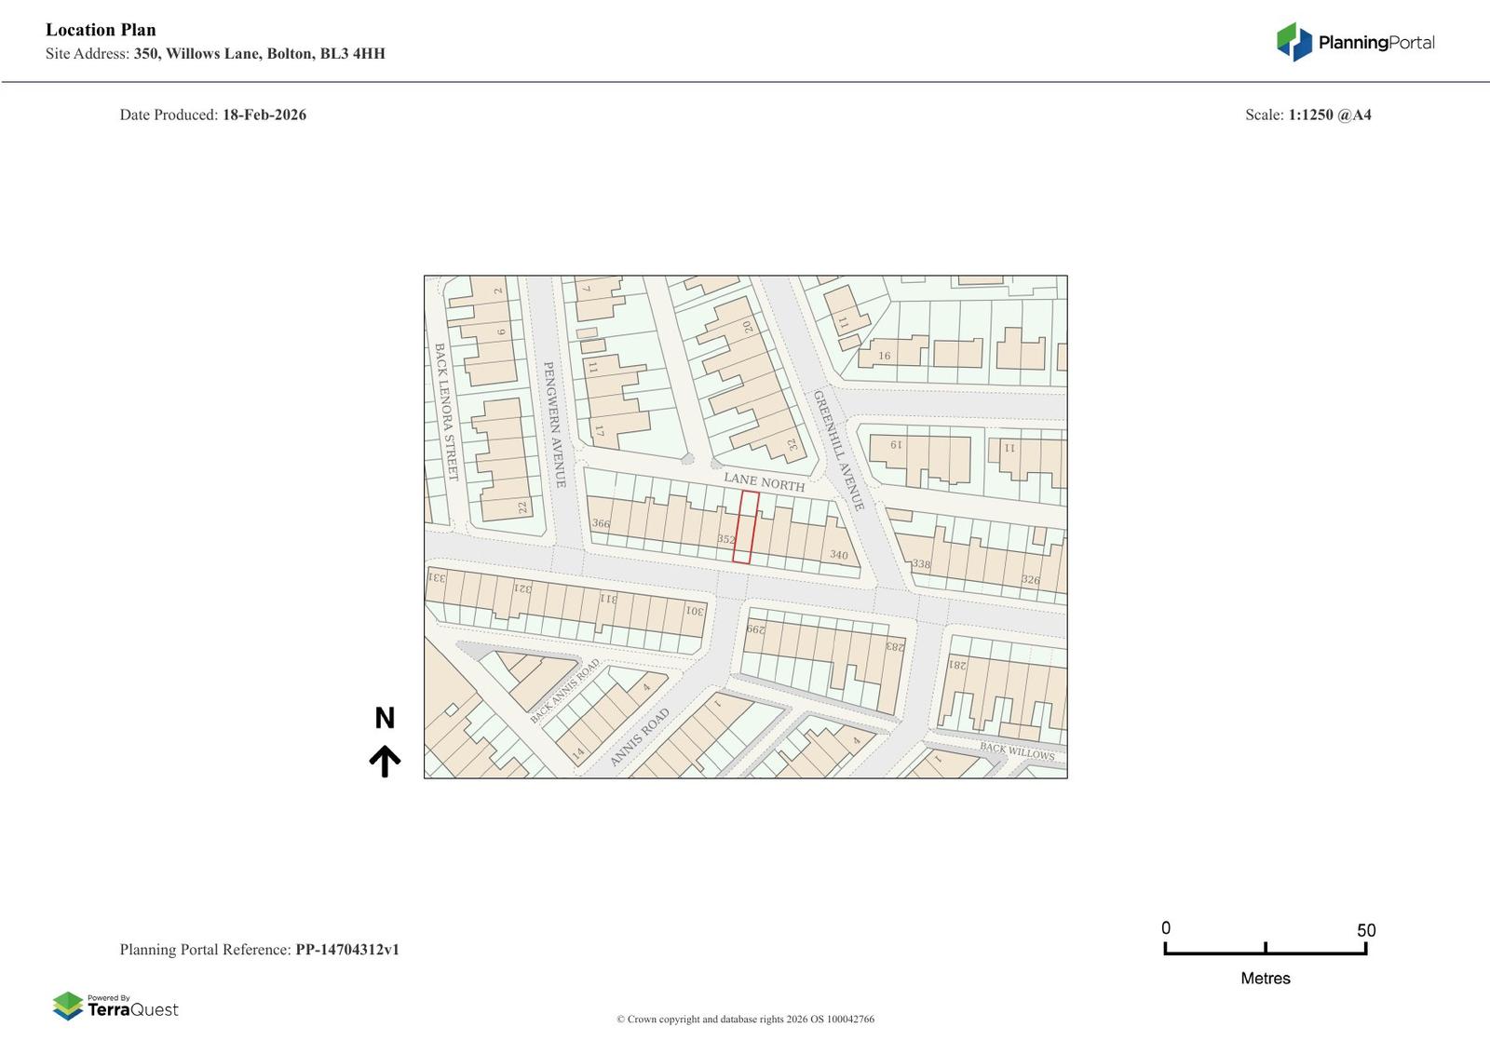Click the bold N compass letter
The width and height of the screenshot is (1490, 1054).
(385, 718)
